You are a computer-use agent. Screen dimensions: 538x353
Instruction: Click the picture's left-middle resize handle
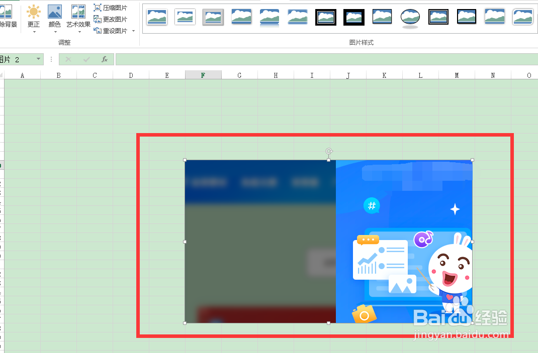pyautogui.click(x=185, y=242)
